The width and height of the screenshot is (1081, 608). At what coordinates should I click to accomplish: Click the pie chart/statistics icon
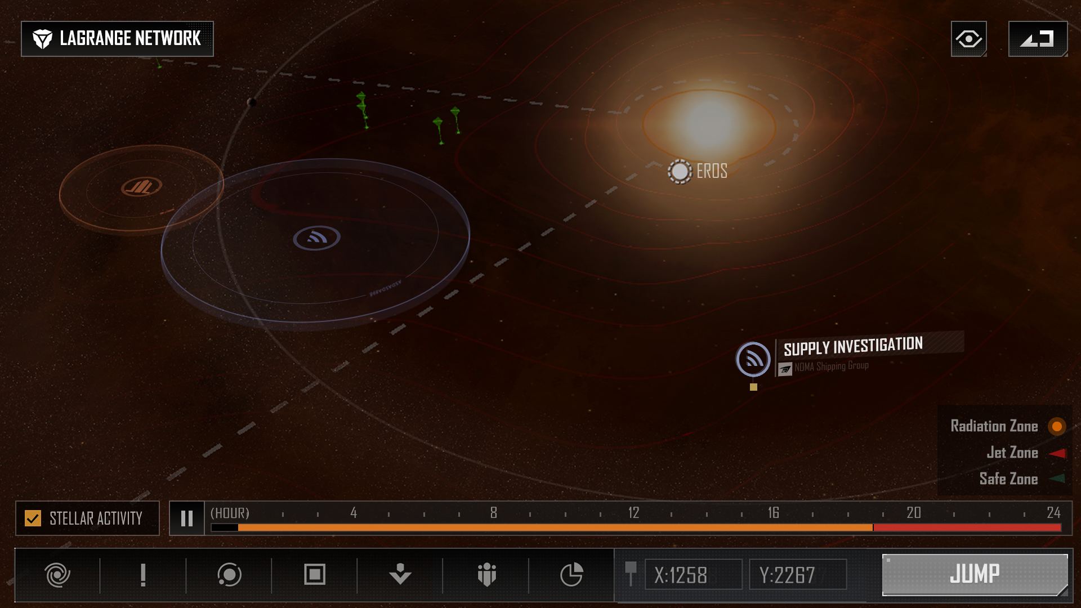(571, 574)
